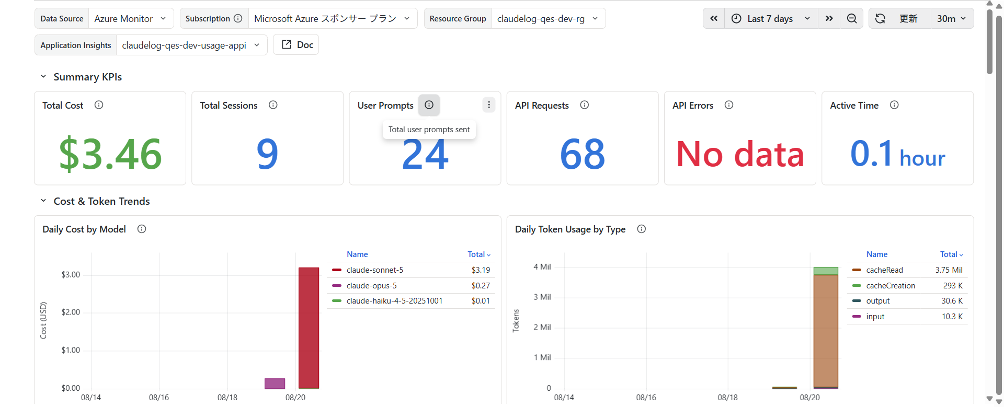Click the Total Sessions info icon
The image size is (1004, 407).
coord(273,105)
